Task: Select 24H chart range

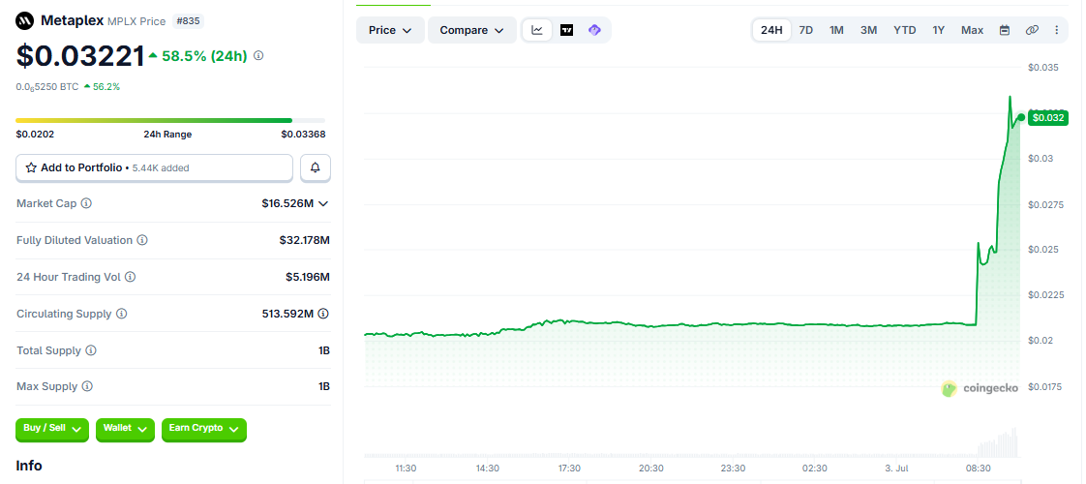Action: [x=770, y=30]
